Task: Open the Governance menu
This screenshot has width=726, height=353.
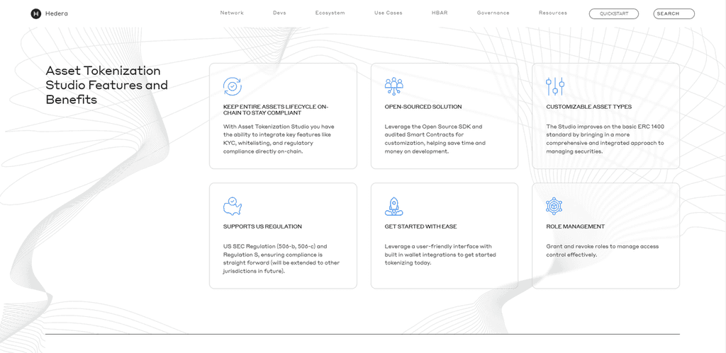Action: [493, 13]
